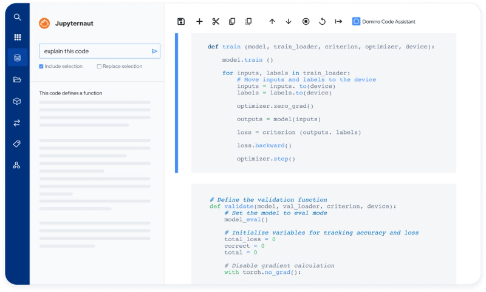Check Replace selection checkbox
The image size is (486, 292).
point(99,67)
